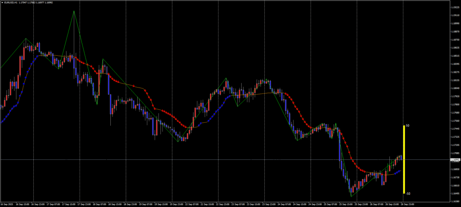461x207 pixels.
Task: Click the OHLC price values in chart header
Action: click(x=36, y=2)
